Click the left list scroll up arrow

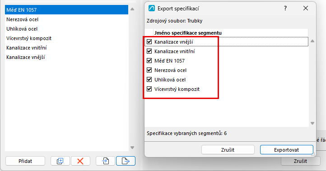132,9
